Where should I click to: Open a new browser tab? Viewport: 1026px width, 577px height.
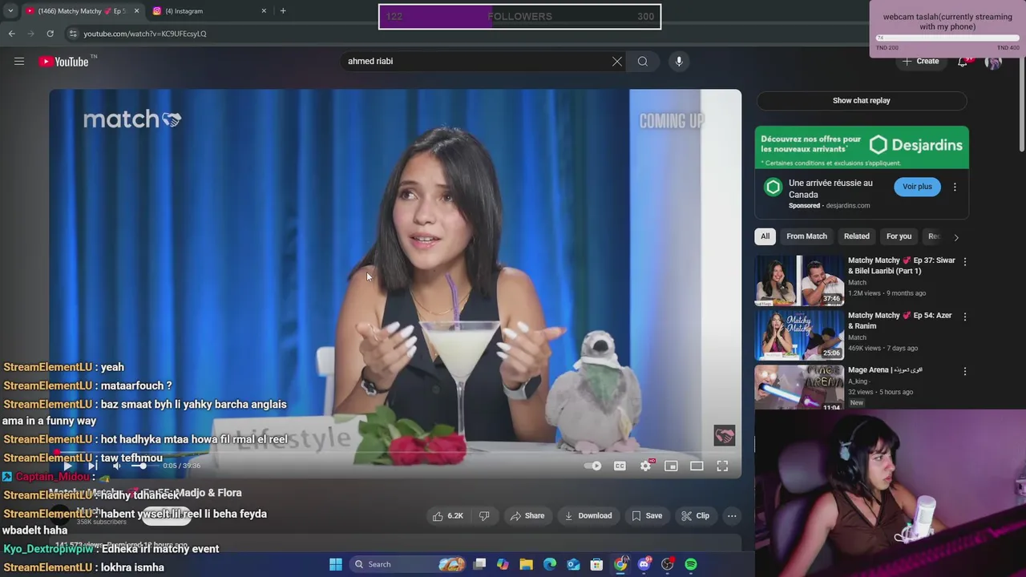pyautogui.click(x=283, y=11)
